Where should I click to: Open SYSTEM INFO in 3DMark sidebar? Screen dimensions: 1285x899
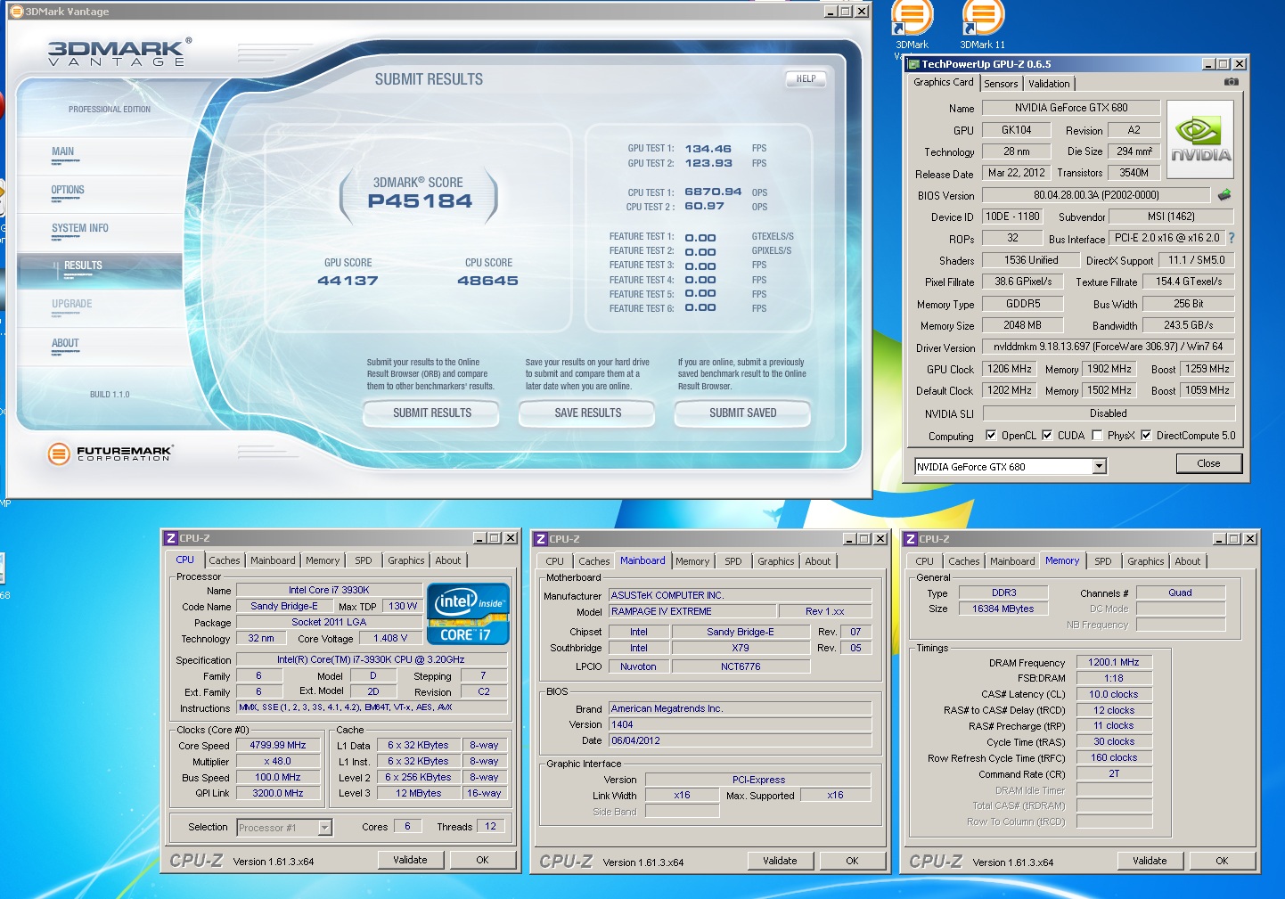tap(80, 228)
